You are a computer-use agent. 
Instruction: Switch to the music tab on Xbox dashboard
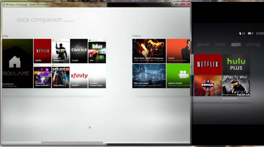[220, 44]
